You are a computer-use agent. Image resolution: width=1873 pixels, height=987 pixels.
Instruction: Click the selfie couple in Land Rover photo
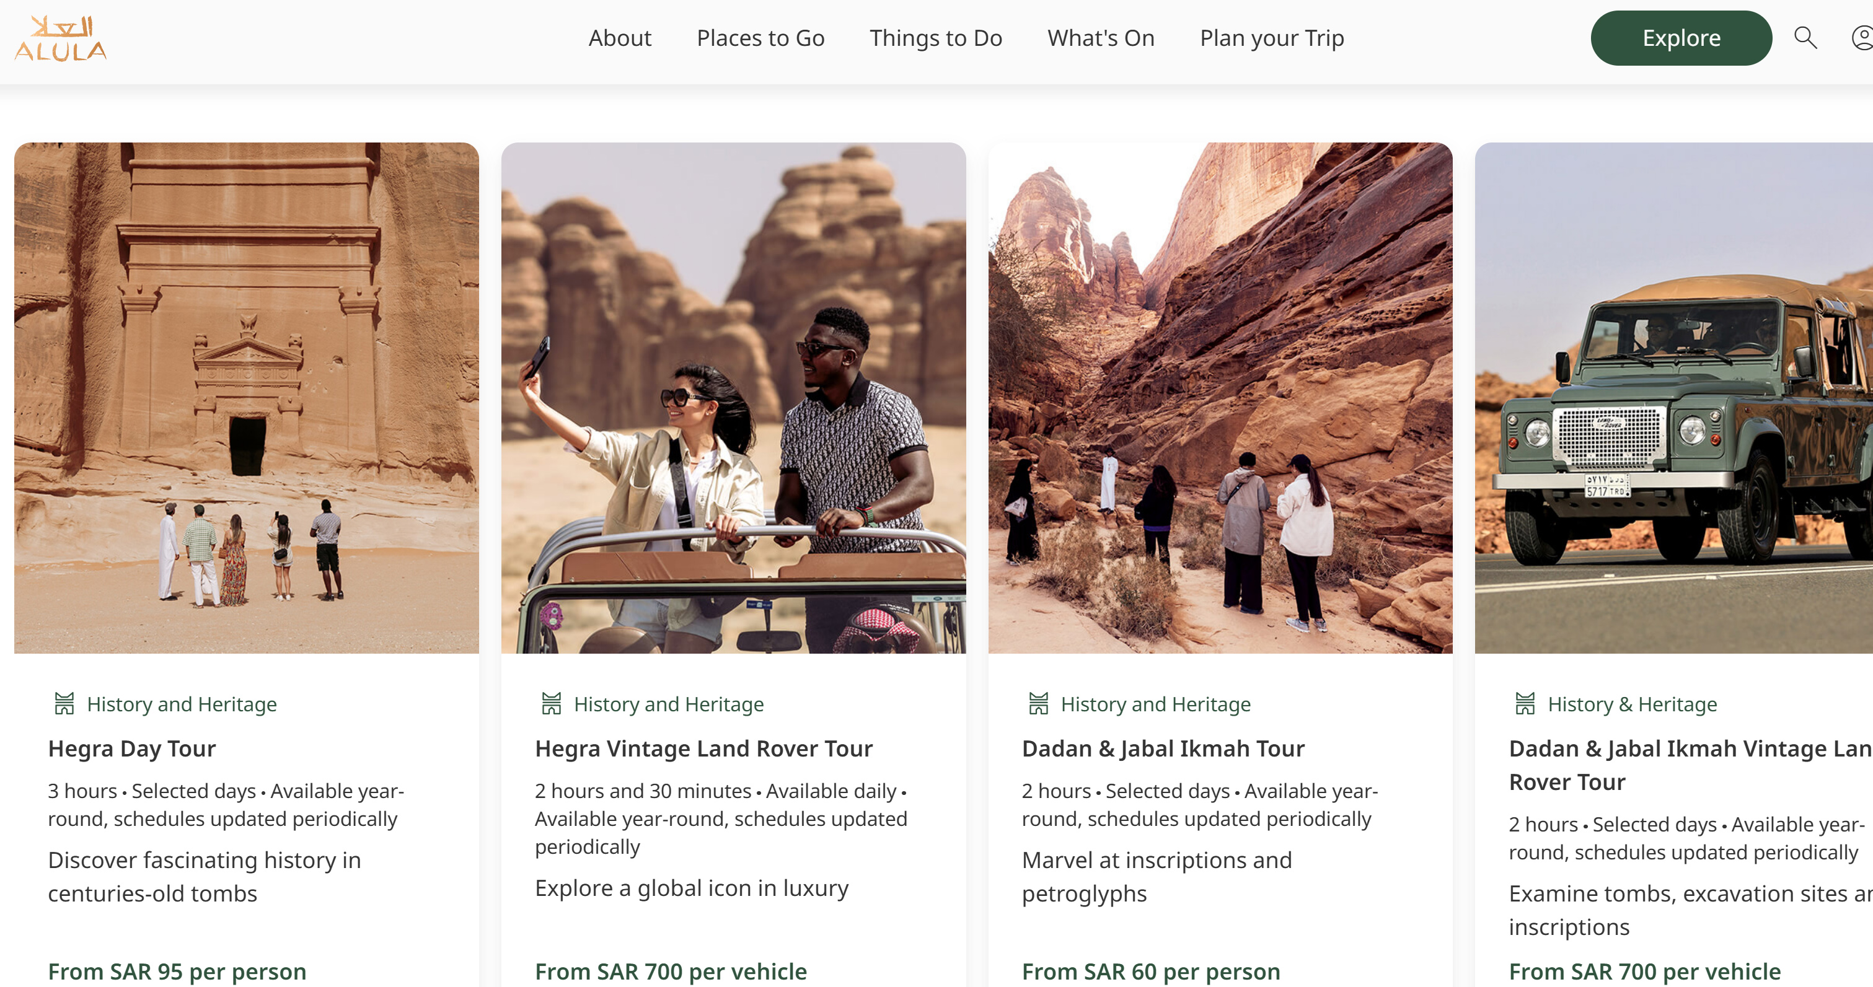733,398
